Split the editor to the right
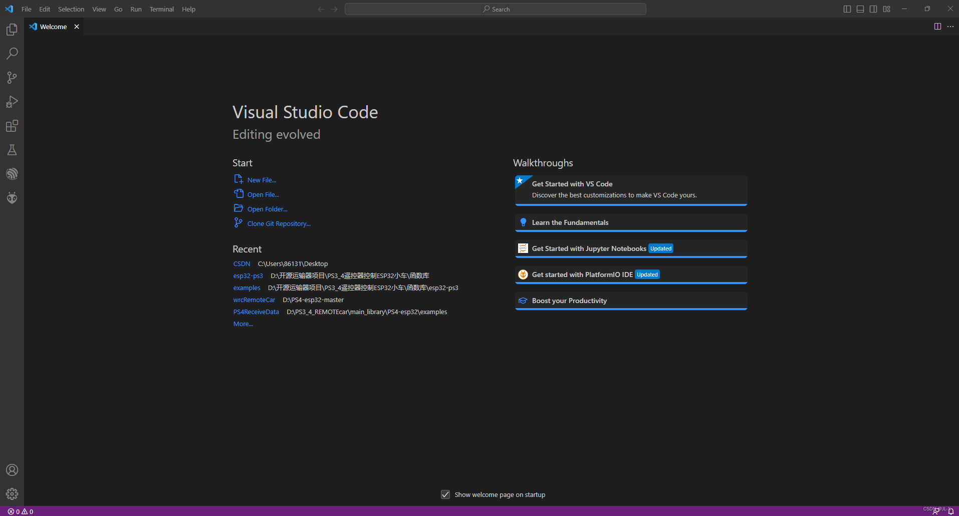 937,27
